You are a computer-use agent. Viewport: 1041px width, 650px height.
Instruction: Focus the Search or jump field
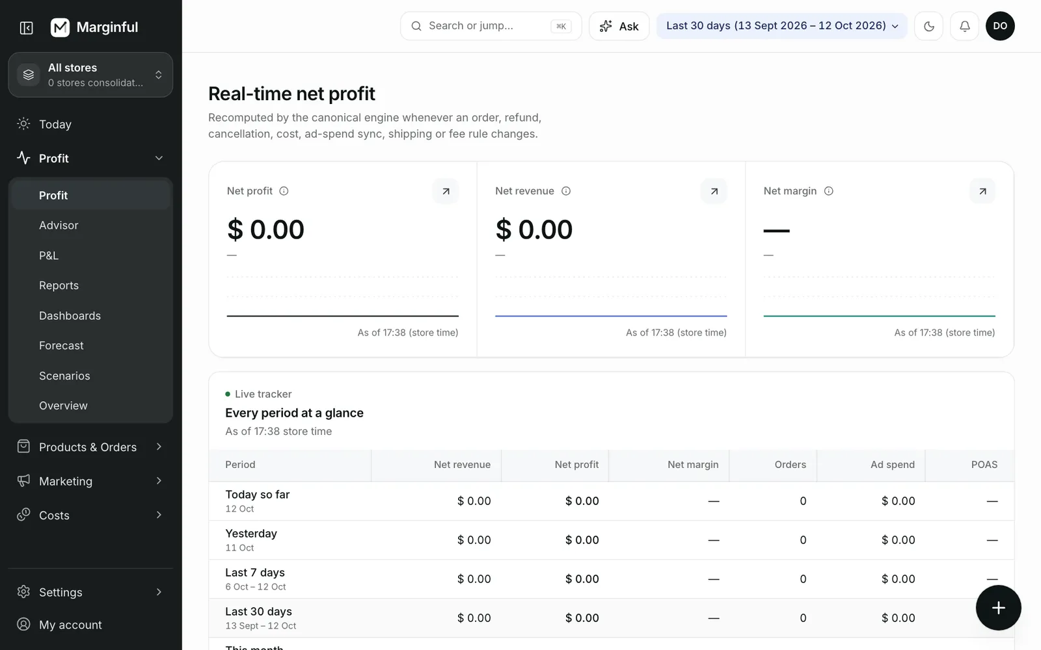coord(491,26)
